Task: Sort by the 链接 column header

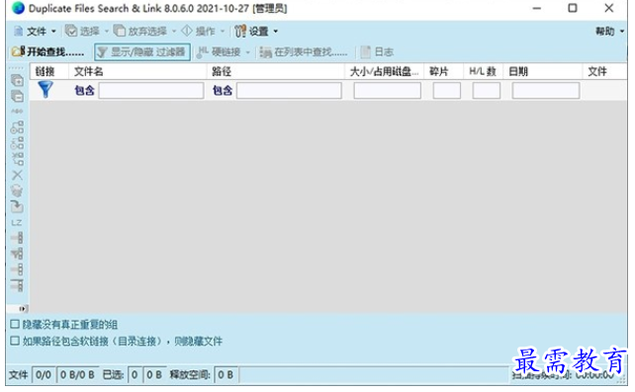Action: (49, 71)
